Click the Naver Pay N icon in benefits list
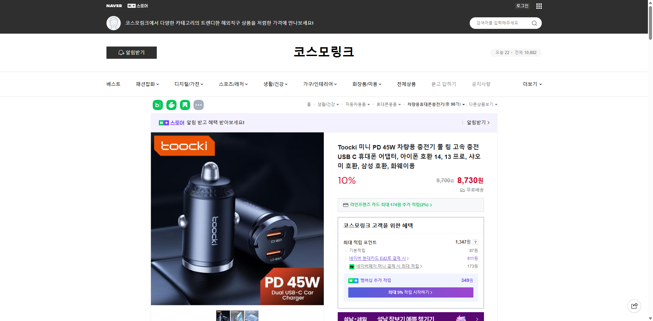This screenshot has width=653, height=321. point(352,266)
